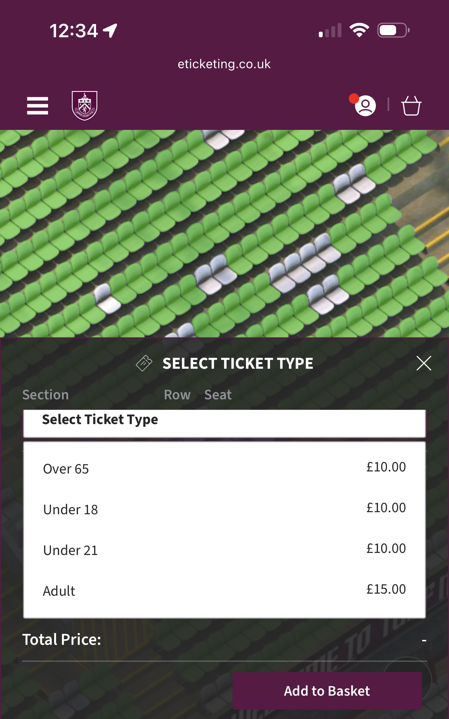Open the user account profile icon
449x719 pixels.
[365, 106]
